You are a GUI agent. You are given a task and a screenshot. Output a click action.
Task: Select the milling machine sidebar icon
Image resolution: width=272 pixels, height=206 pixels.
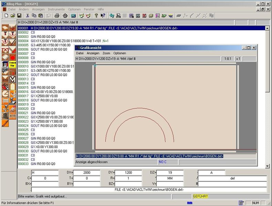coord(12,101)
